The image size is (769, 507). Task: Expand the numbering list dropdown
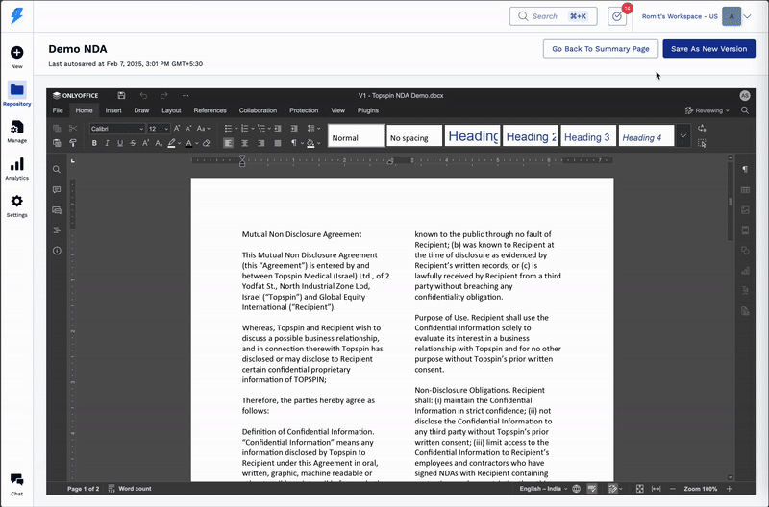(253, 129)
